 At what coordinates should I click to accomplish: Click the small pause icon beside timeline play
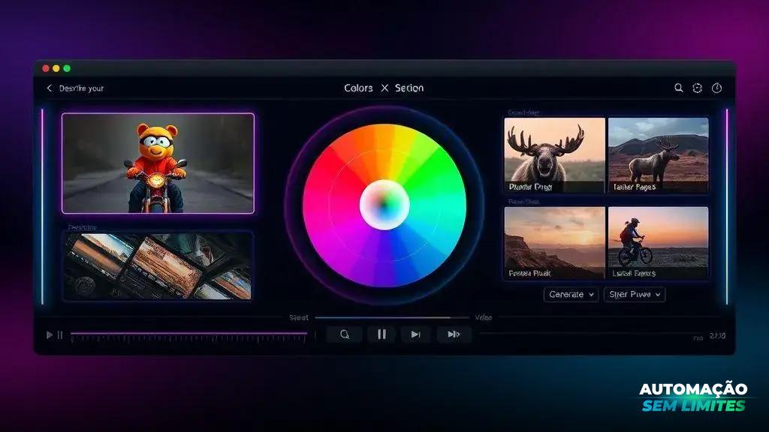pos(60,335)
